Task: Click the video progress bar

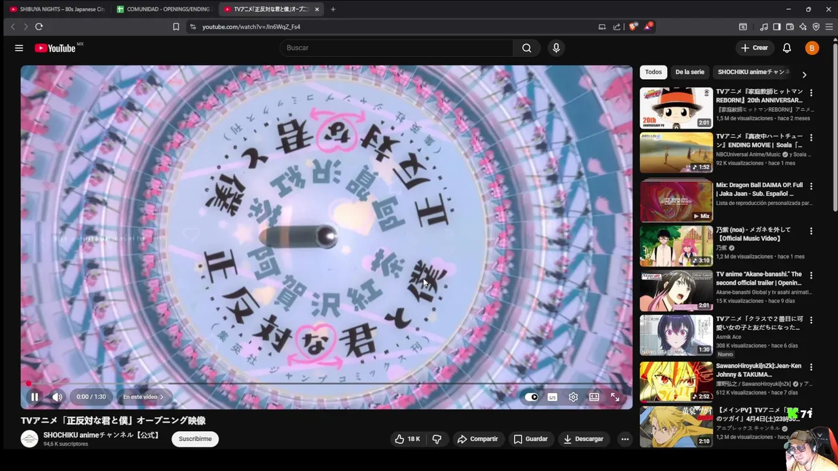Action: [327, 383]
